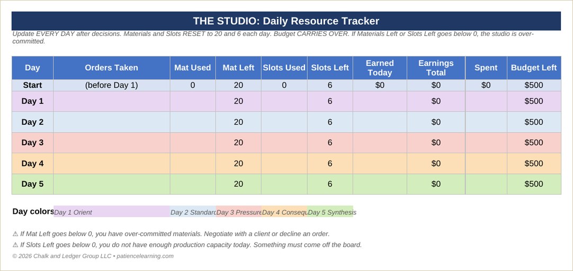Screen dimensions: 573x271
Task: Click the red 'Day 3 Pressure' legend swatch
Action: 239,211
